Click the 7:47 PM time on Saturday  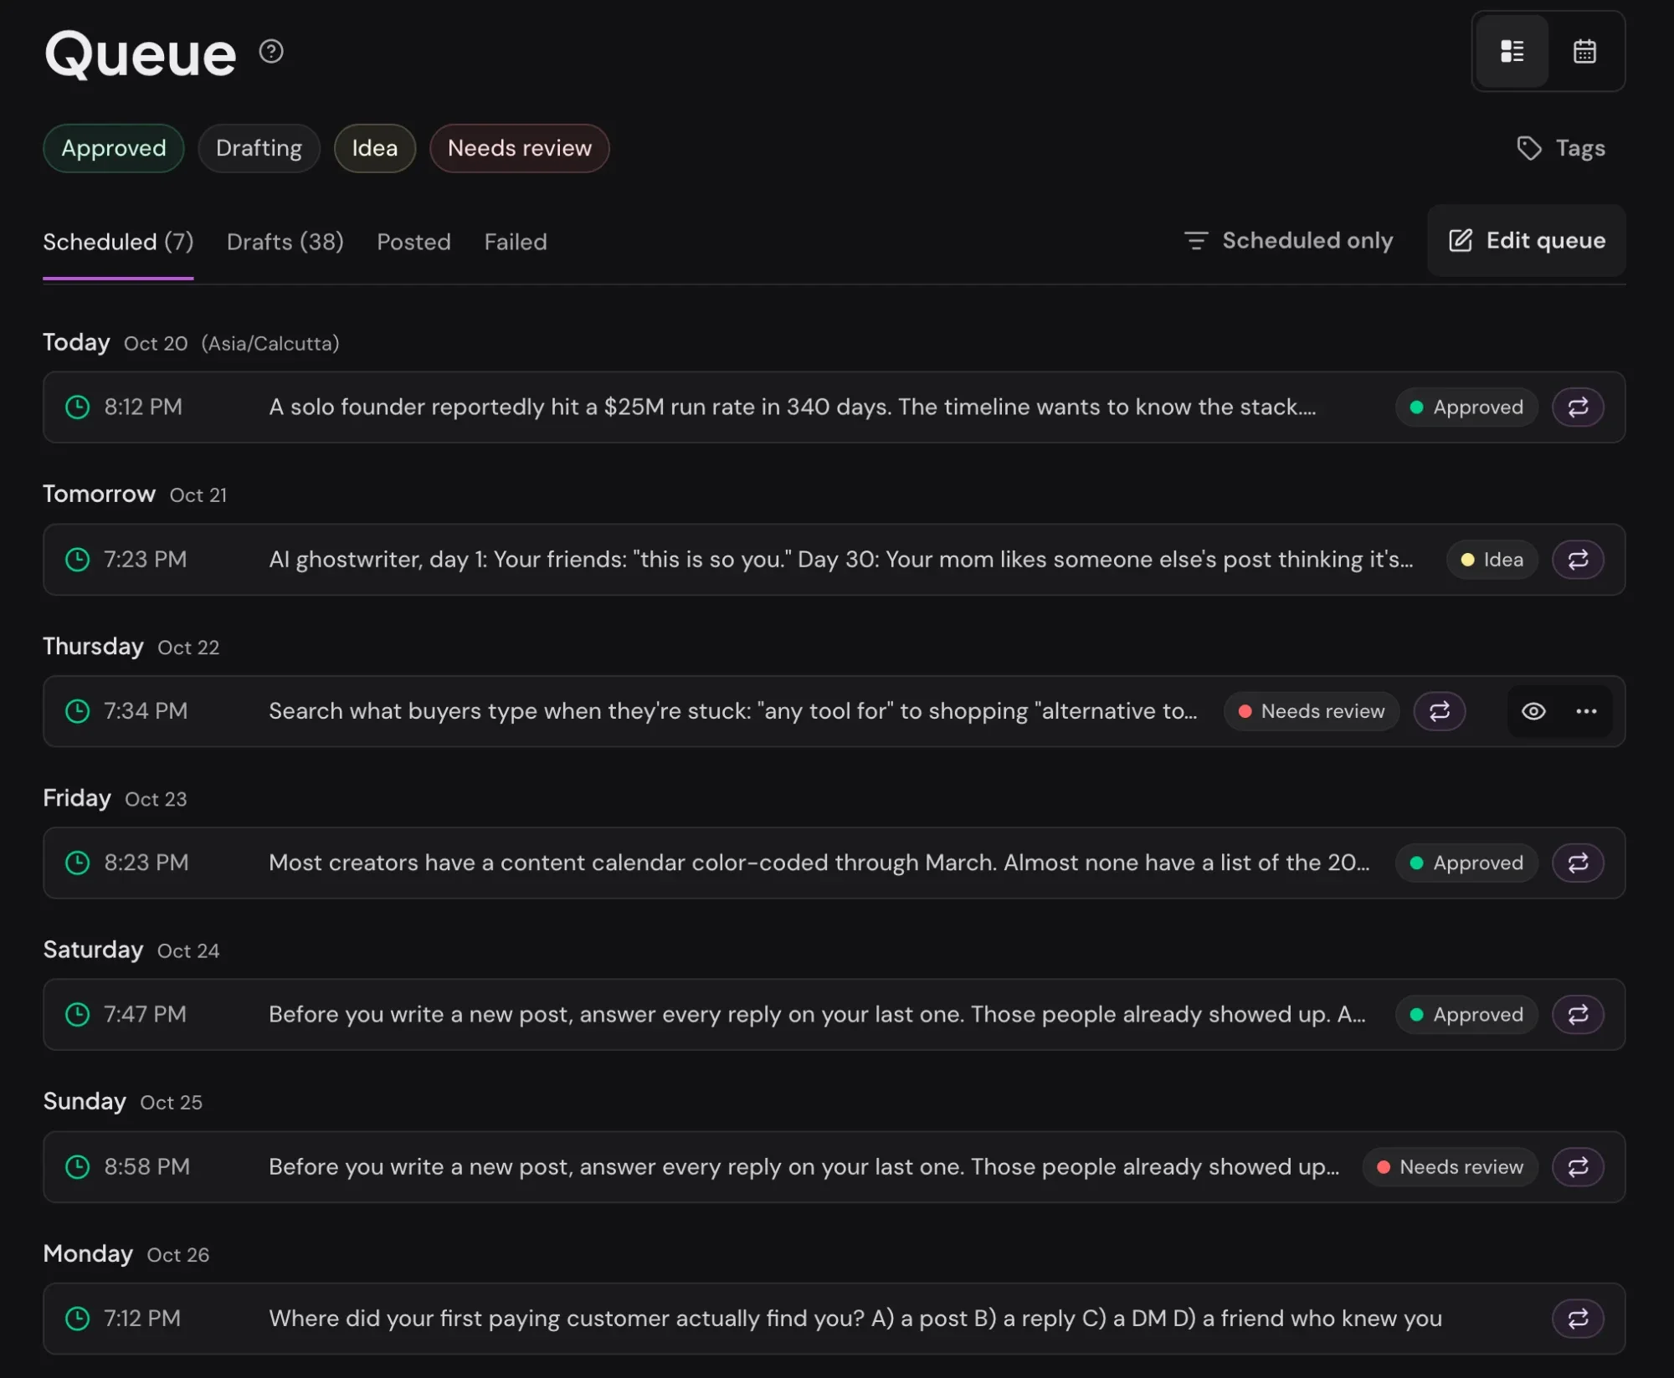pyautogui.click(x=145, y=1015)
